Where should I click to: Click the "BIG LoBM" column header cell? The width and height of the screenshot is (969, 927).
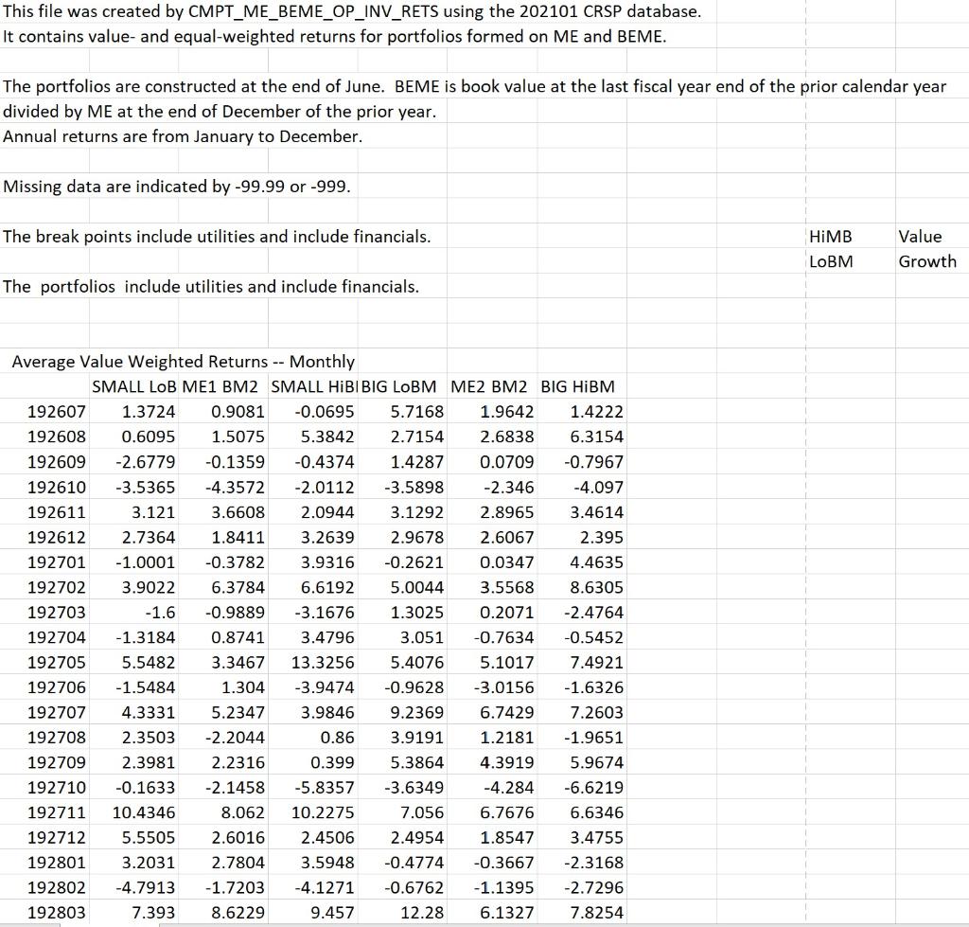click(397, 386)
